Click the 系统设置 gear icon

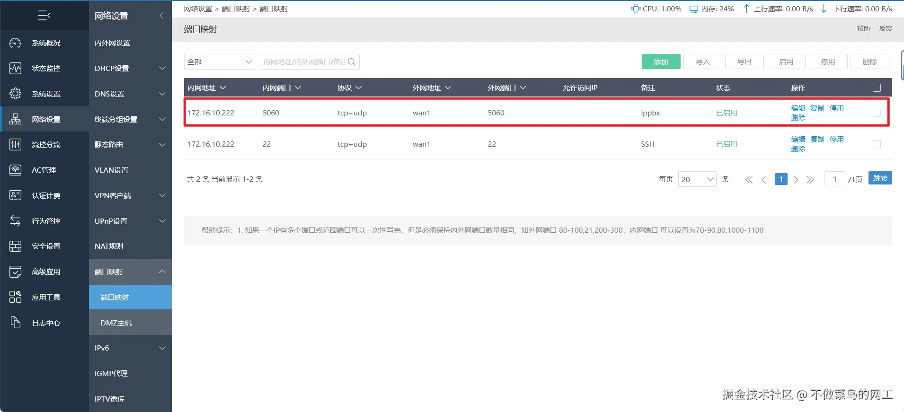pos(15,94)
